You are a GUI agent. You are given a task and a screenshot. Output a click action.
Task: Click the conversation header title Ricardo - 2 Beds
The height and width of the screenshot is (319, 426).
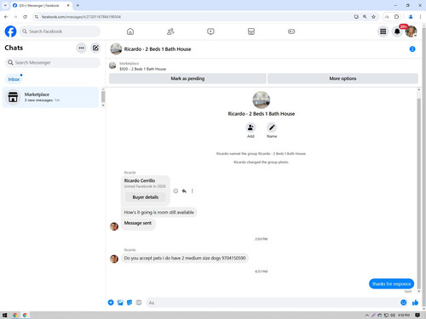[x=158, y=49]
